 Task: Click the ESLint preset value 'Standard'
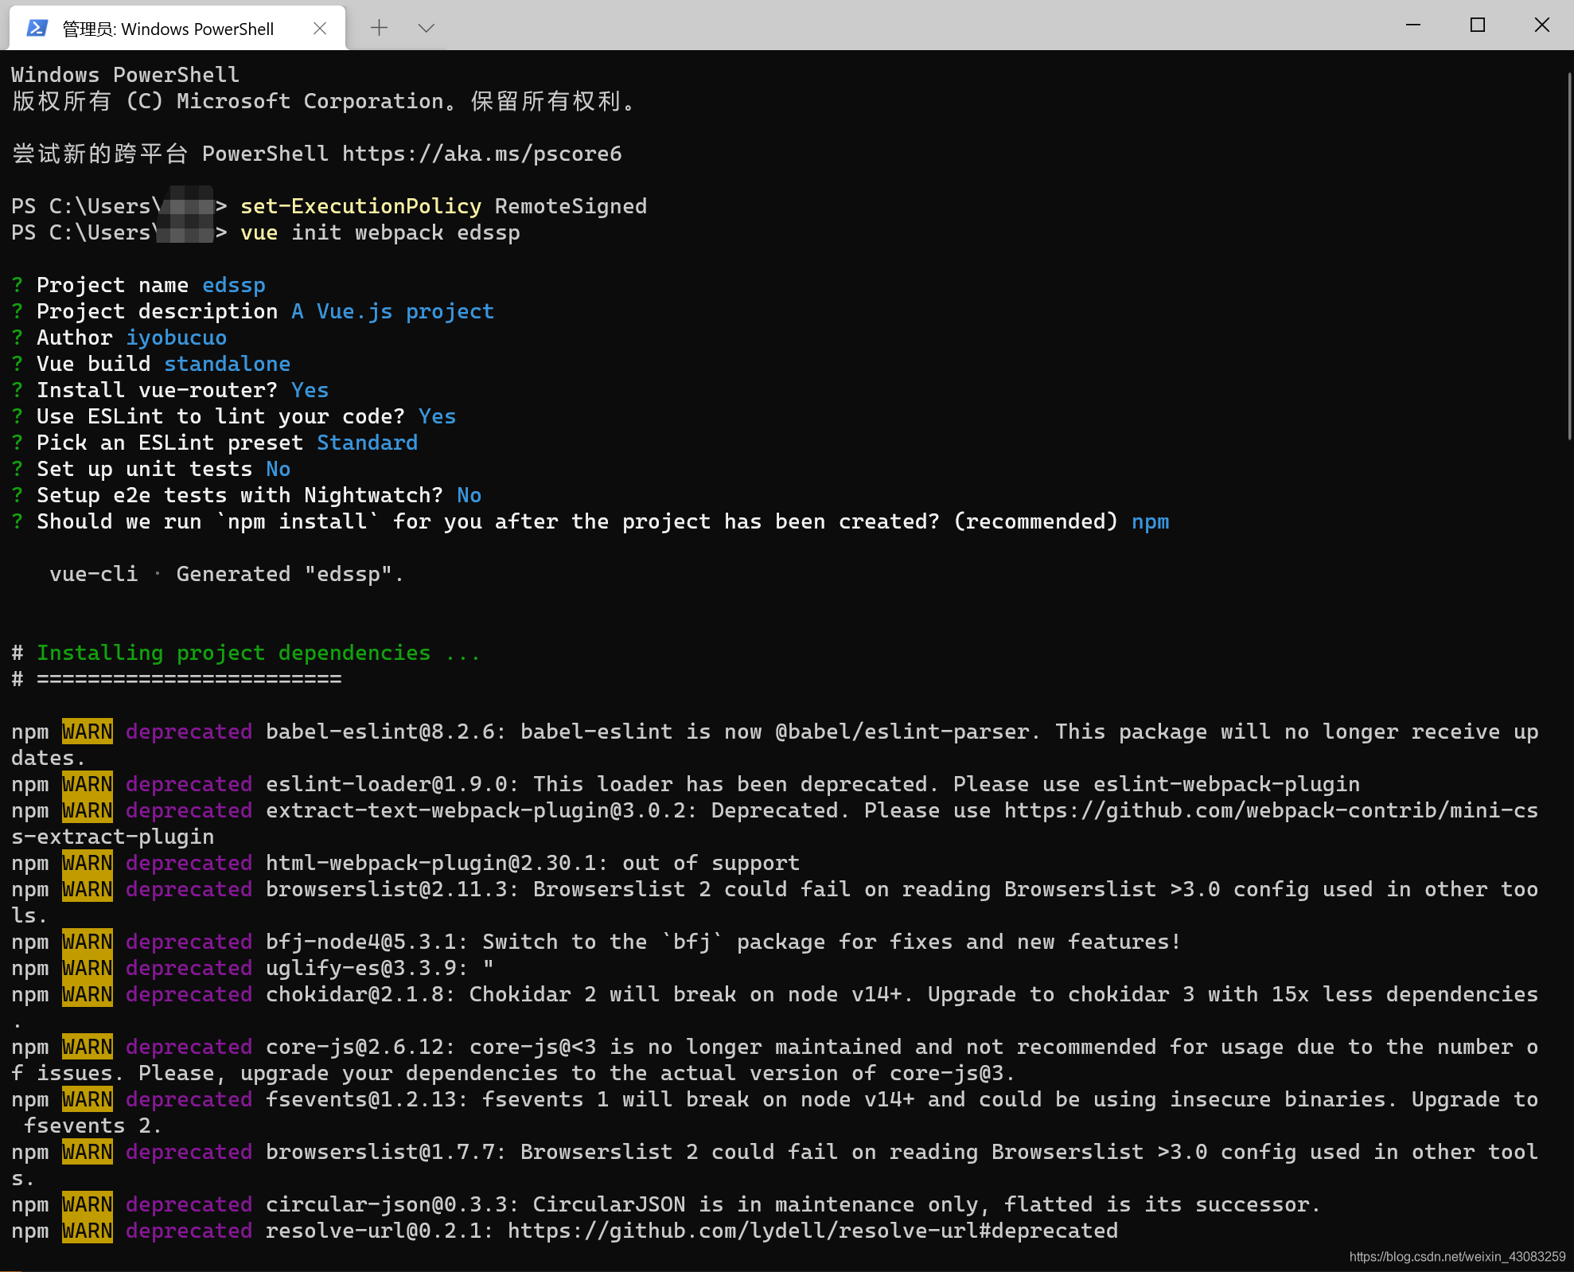368,443
